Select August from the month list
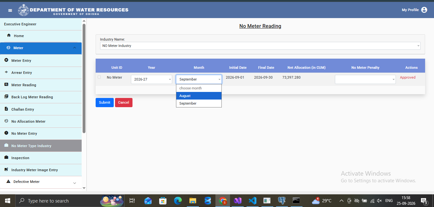 tap(199, 96)
